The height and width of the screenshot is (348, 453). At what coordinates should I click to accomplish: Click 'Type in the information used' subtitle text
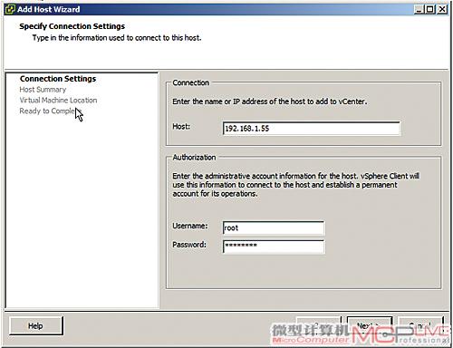(117, 38)
